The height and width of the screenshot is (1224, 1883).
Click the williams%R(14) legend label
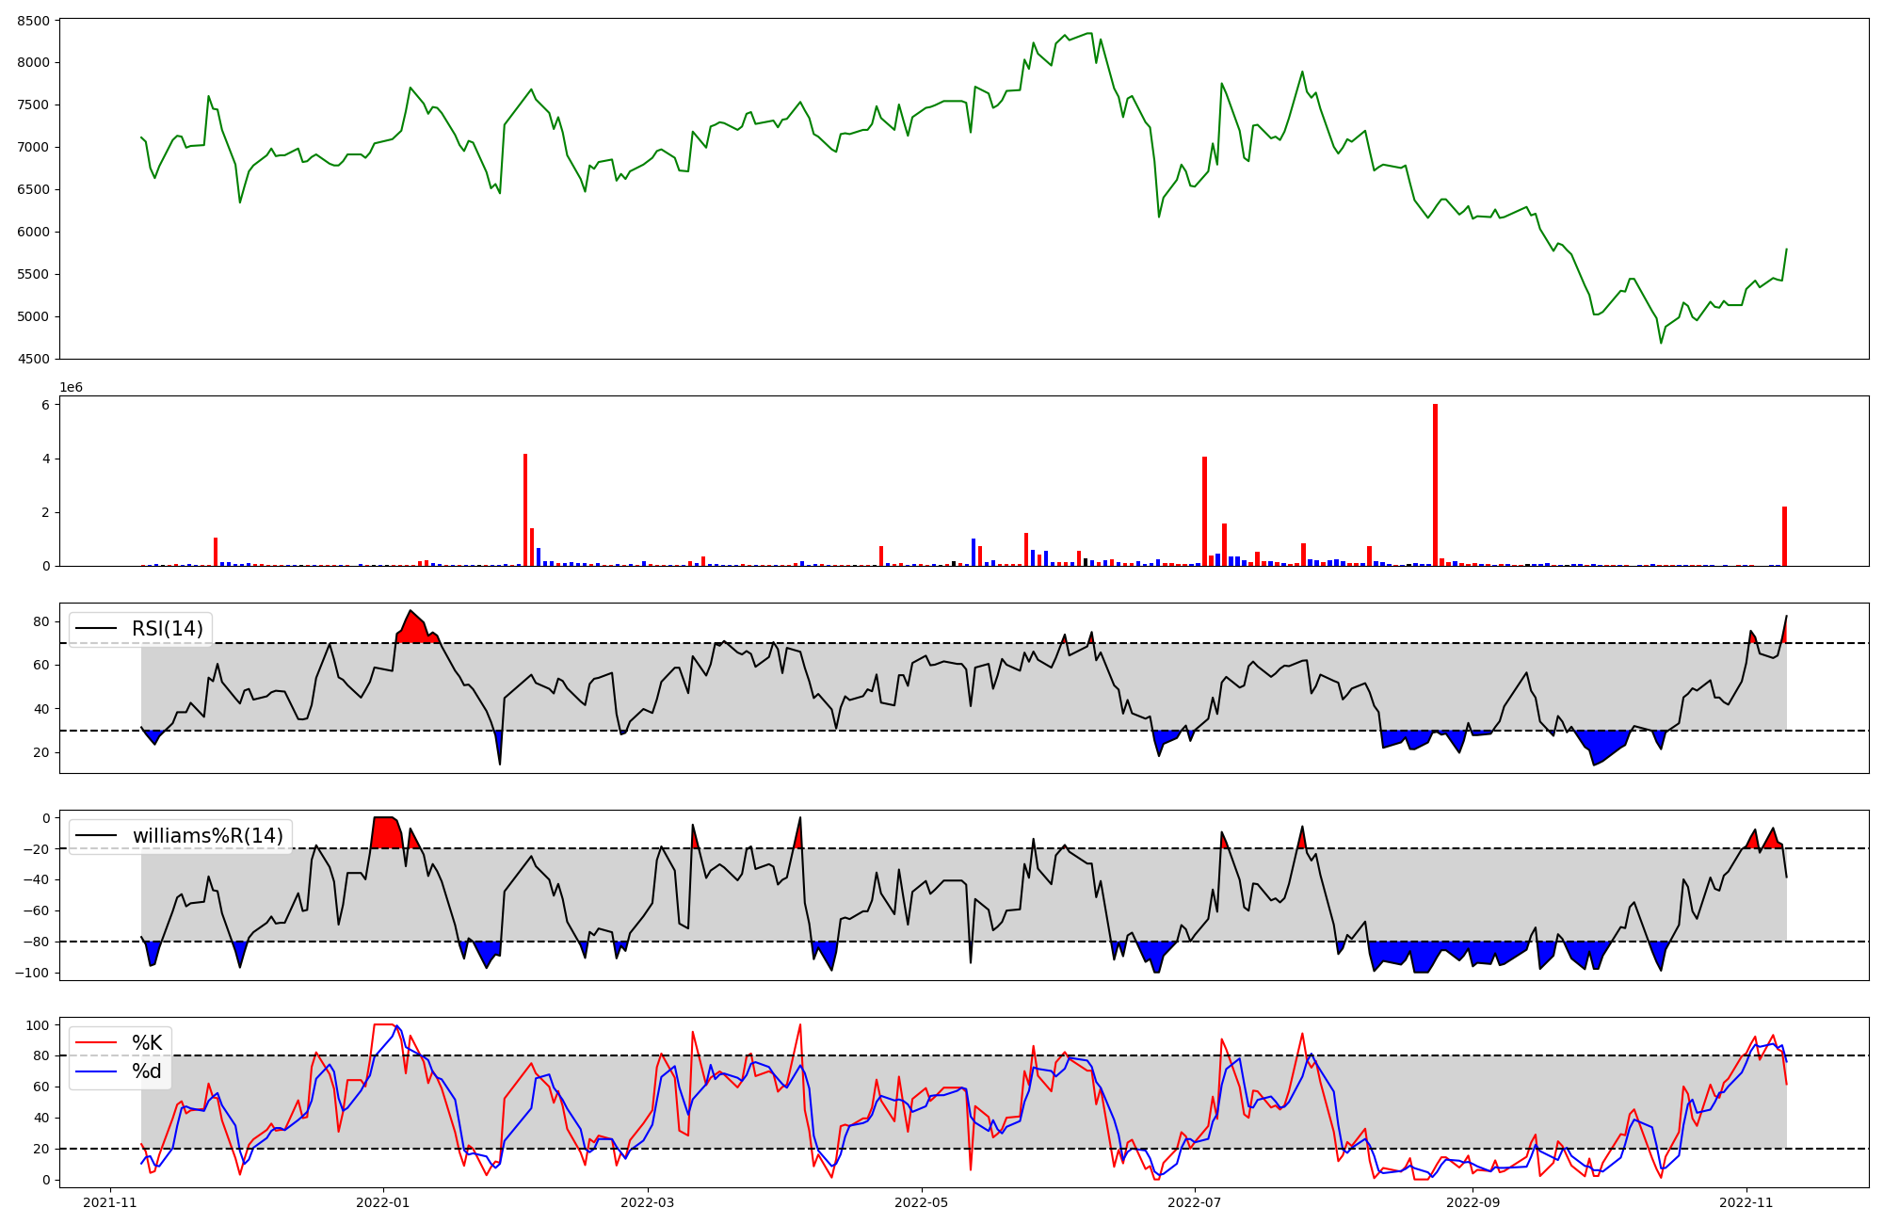pos(207,836)
